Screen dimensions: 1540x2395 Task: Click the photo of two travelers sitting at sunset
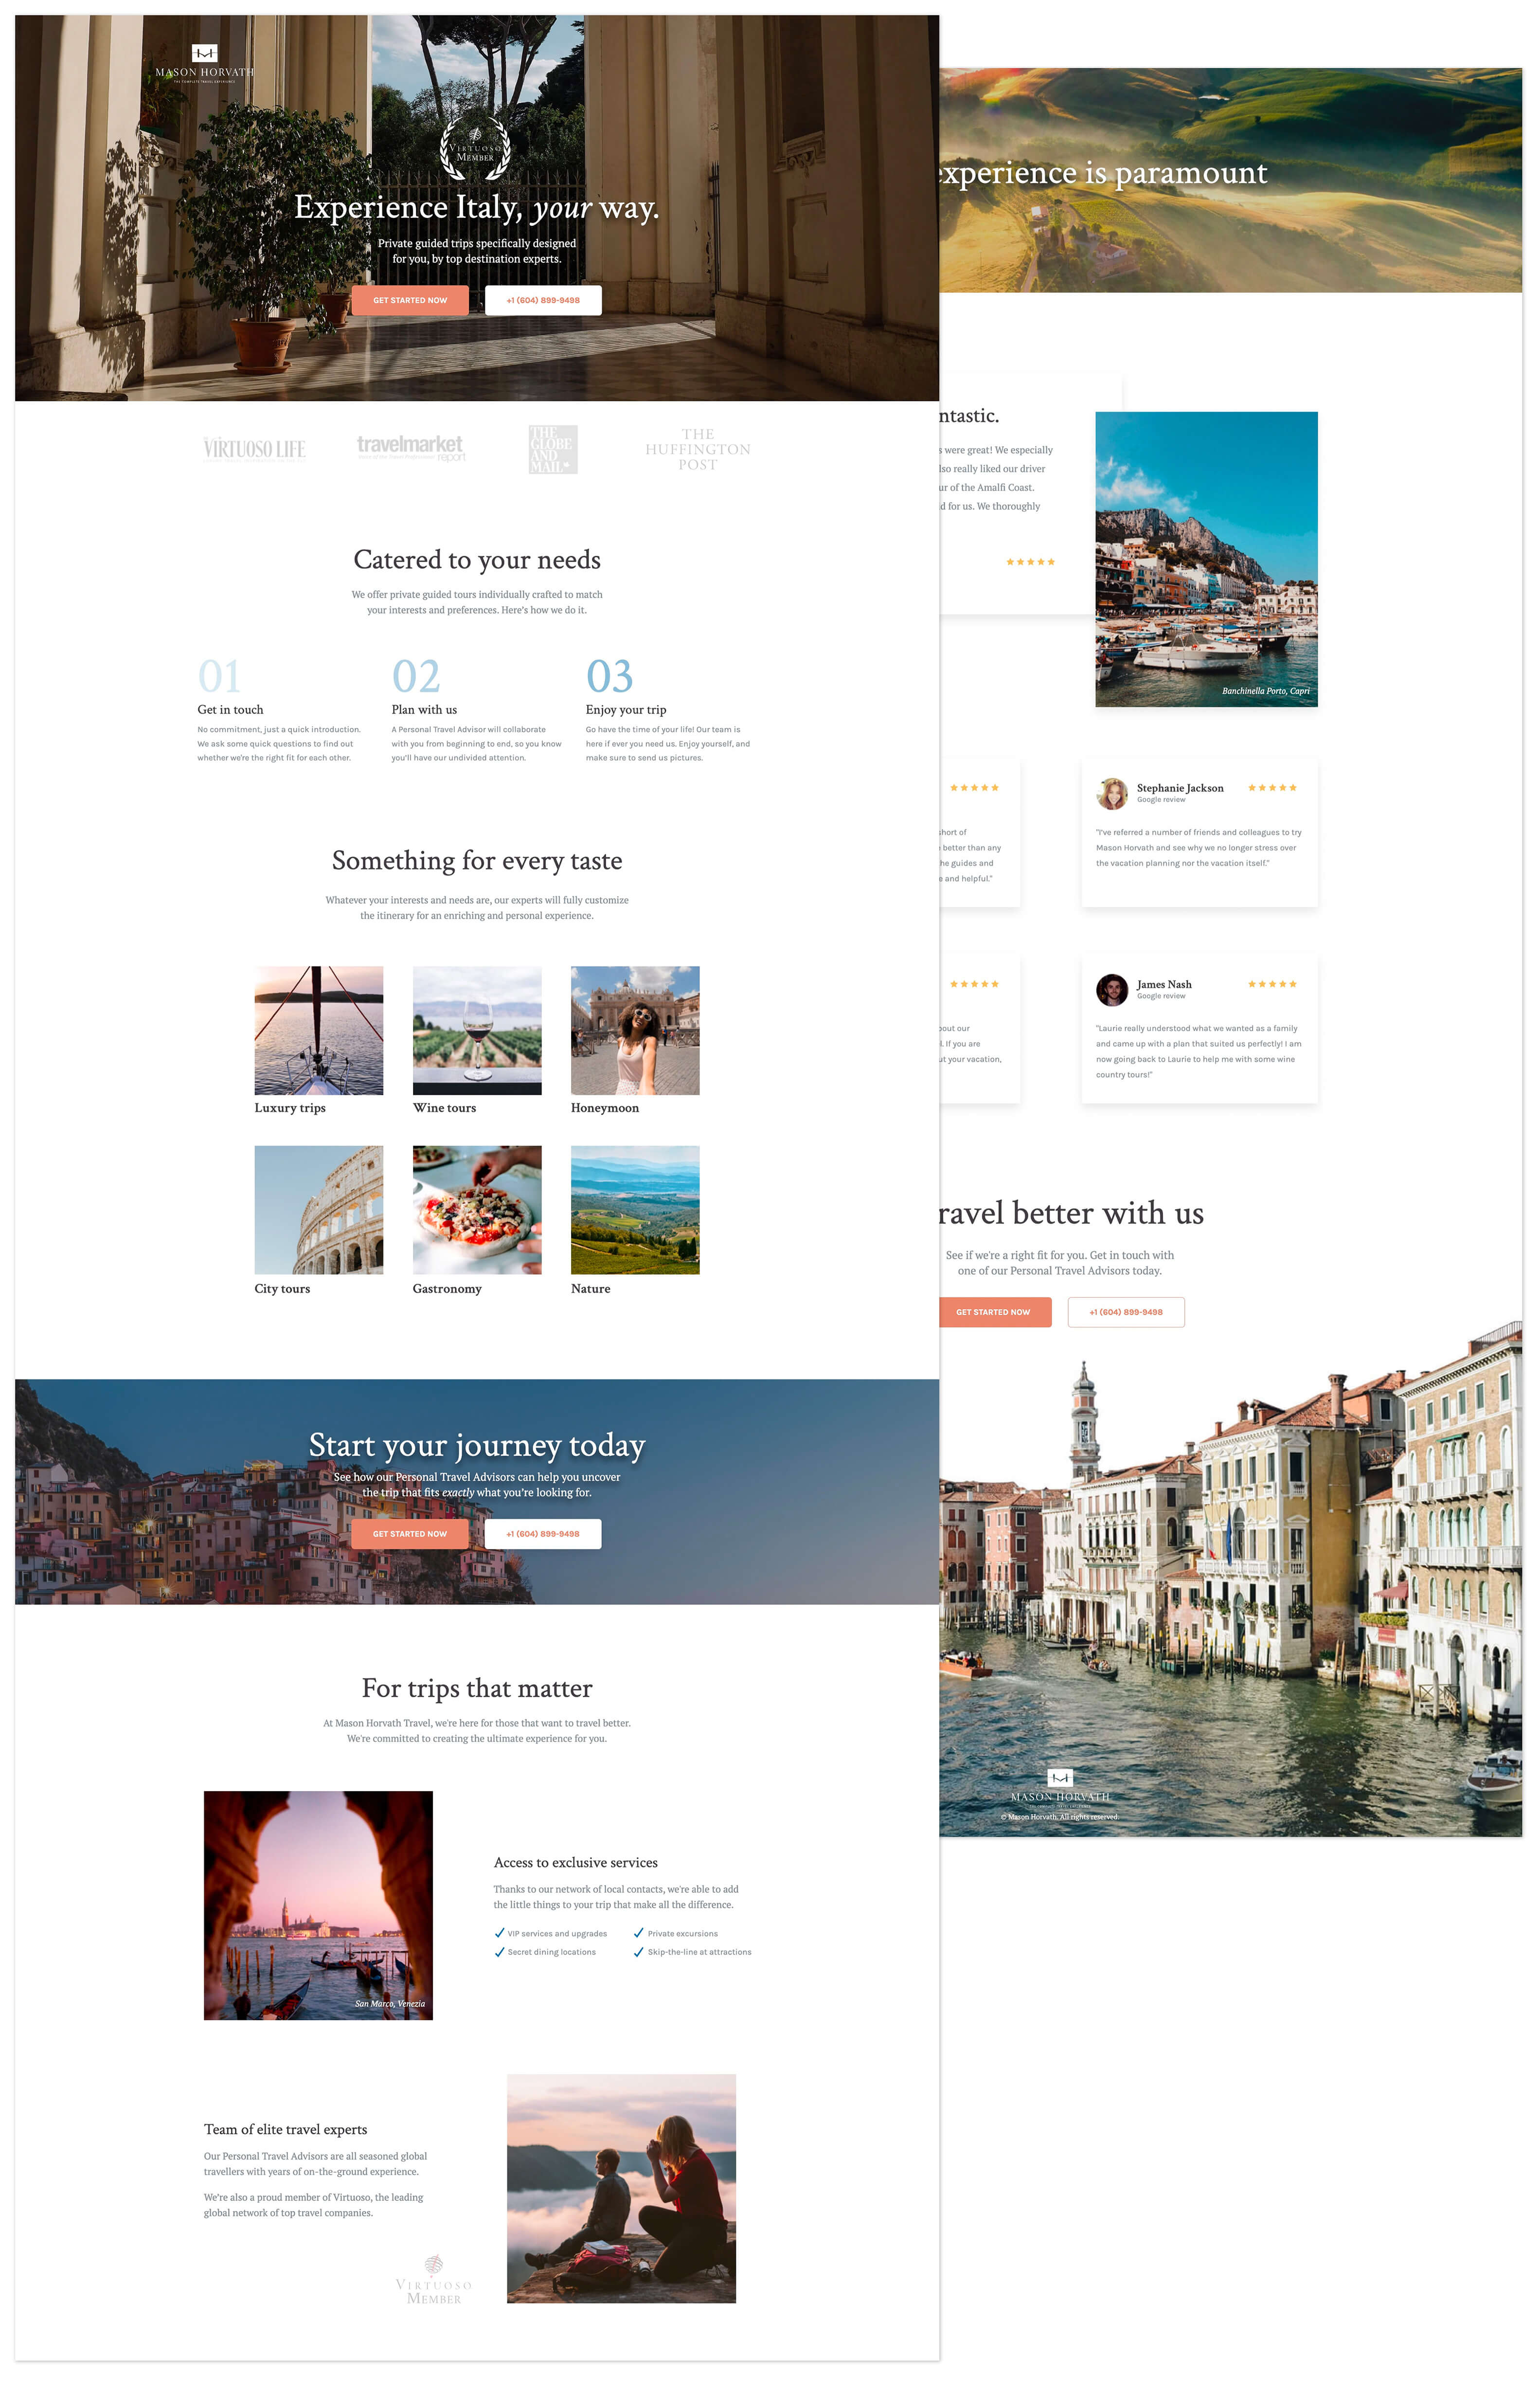(x=621, y=2188)
